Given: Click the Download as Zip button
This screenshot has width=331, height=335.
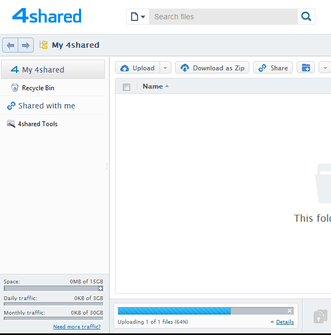Looking at the screenshot, I should coord(212,68).
